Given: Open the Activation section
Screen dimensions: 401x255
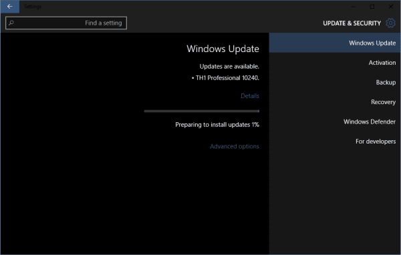Looking at the screenshot, I should tap(335, 63).
